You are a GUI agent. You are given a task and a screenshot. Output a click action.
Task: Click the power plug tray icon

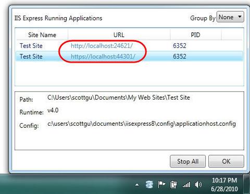click(x=173, y=185)
